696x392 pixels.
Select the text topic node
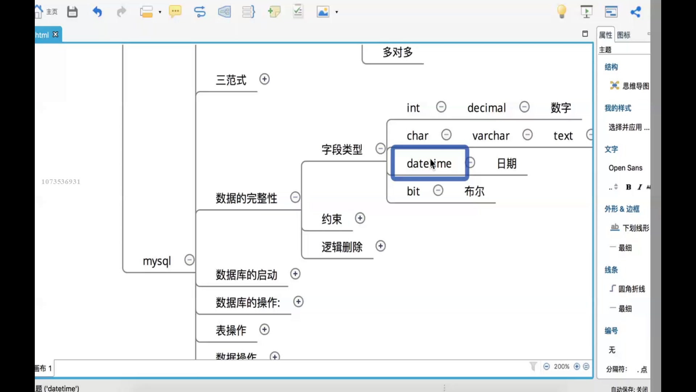pos(563,136)
